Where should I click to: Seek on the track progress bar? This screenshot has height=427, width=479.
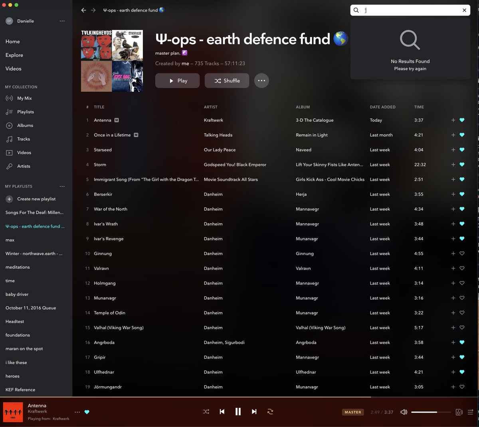tap(239, 397)
